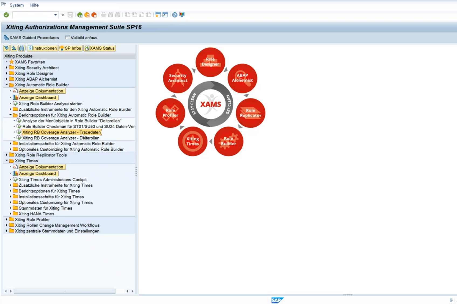This screenshot has width=457, height=304.
Task: Select XAMS Favoriten in the tree
Action: pyautogui.click(x=30, y=62)
